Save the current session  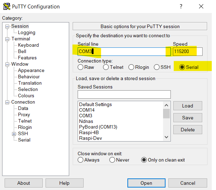click(x=188, y=118)
